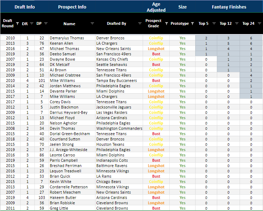263x211 pixels.
Task: Open the Drafted By filter dropdown
Action: [x=140, y=23]
